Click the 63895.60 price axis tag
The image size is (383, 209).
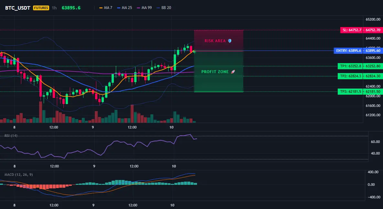[373, 51]
